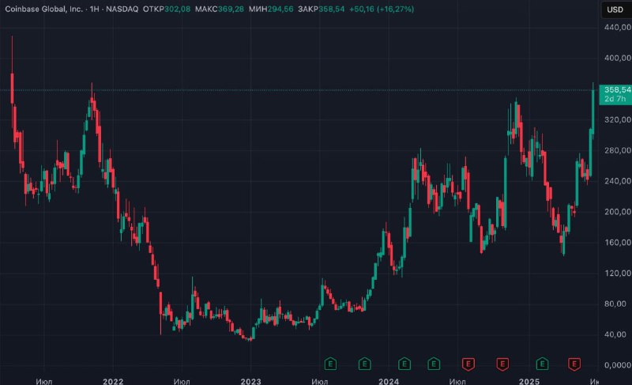Viewport: 632px width, 385px height.
Task: Click the 440,00 price scale label
Action: tap(618, 28)
